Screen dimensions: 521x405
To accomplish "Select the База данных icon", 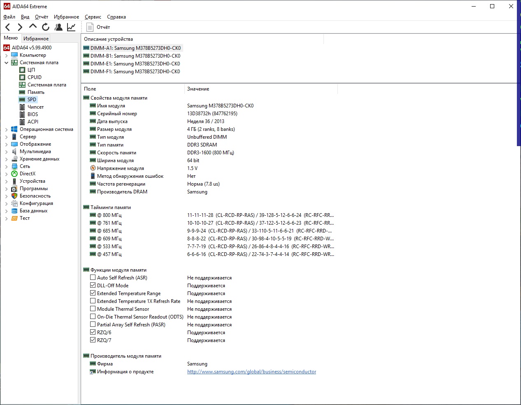I will tap(14, 211).
